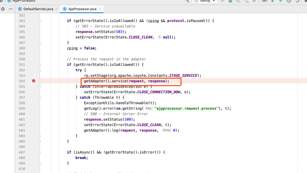
Task: Toggle the breakpoint on line 394
Action: click(x=34, y=81)
